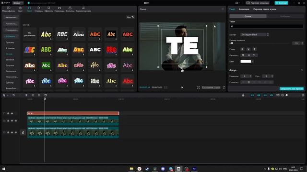Collapse the Add text sidebar section
Image resolution: width=307 pixels, height=172 pixels.
coord(11,36)
